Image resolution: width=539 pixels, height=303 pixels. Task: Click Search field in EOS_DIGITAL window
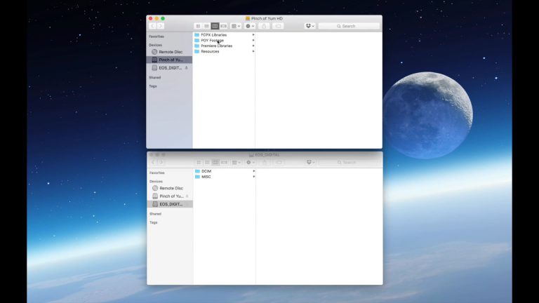tap(350, 162)
